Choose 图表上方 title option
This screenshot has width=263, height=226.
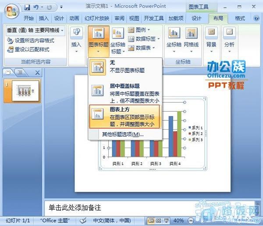(124, 117)
